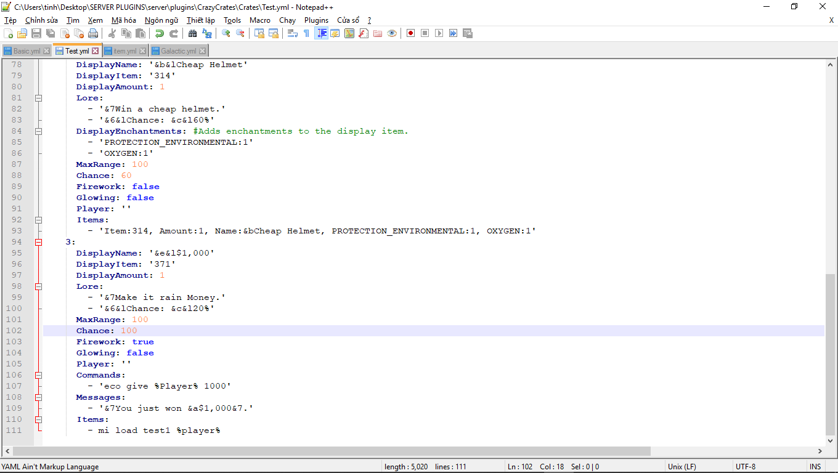This screenshot has width=838, height=473.
Task: Click the Save file toolbar icon
Action: tap(36, 33)
